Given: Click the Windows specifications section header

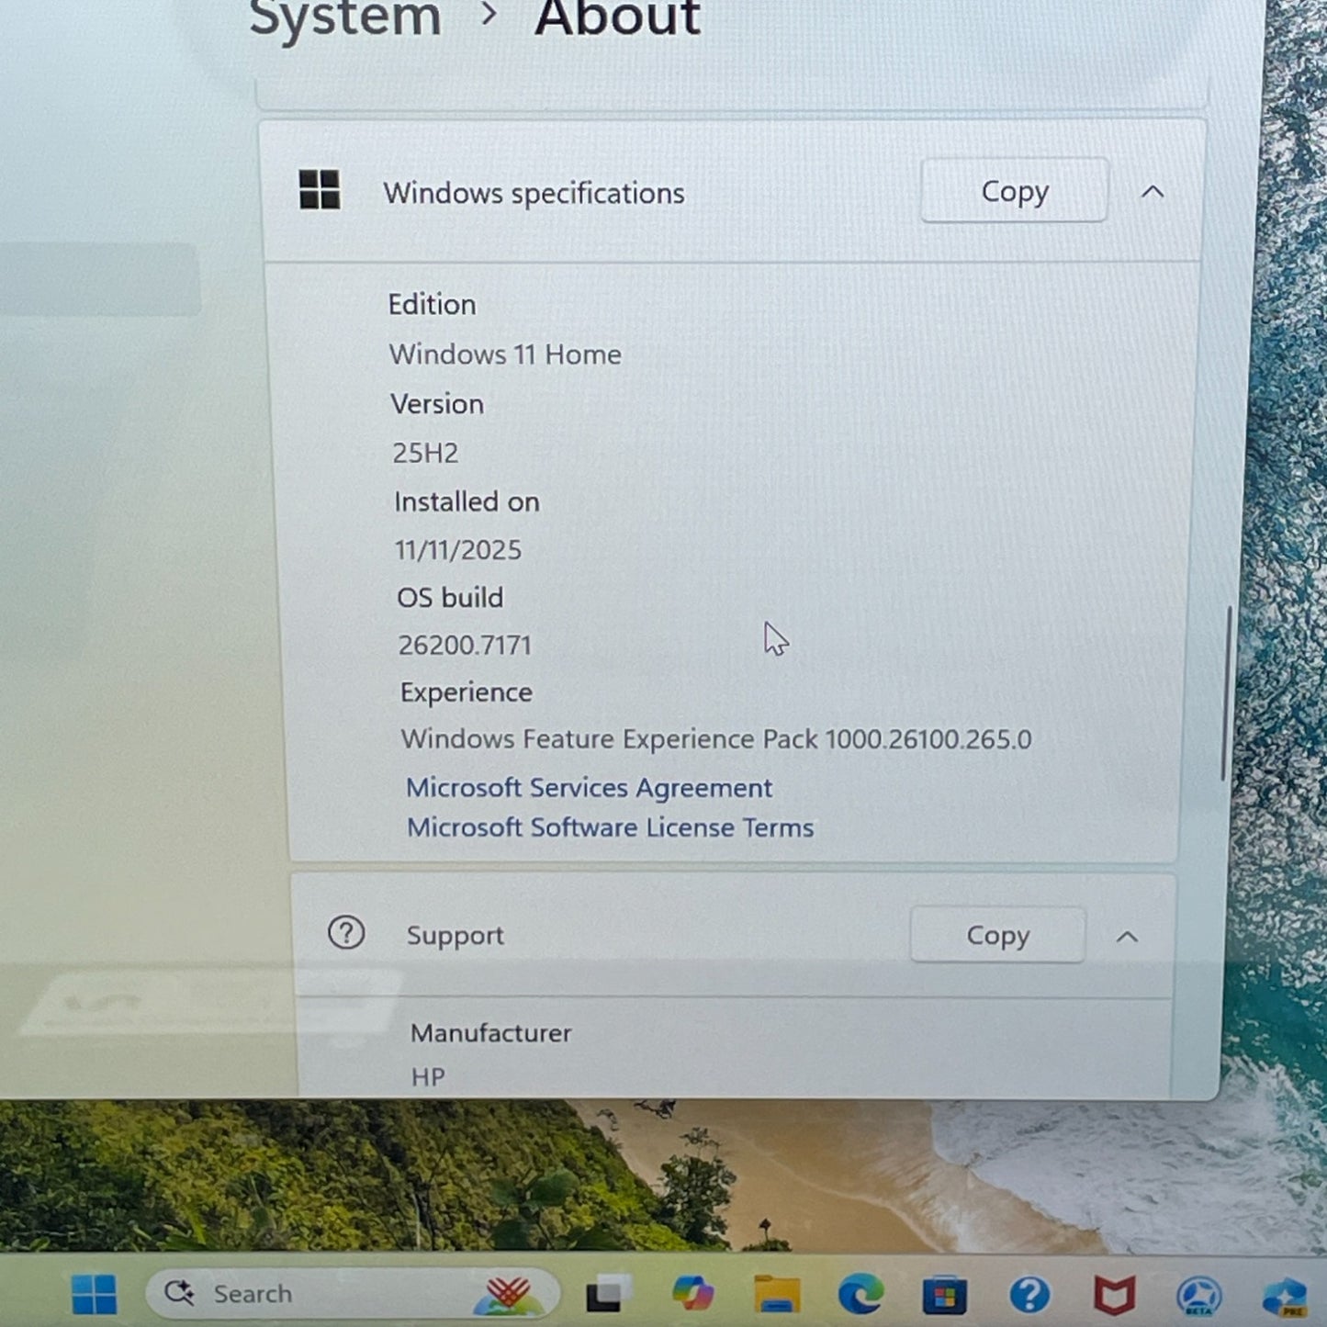Looking at the screenshot, I should tap(534, 193).
